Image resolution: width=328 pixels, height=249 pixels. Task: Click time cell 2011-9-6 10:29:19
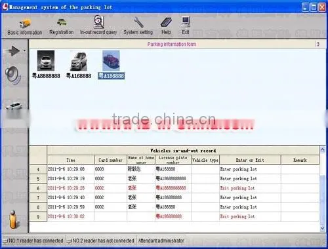tap(71, 179)
